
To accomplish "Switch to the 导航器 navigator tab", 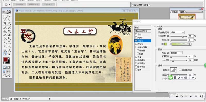I will [175, 12].
